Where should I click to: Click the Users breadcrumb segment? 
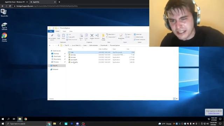(x=85, y=45)
